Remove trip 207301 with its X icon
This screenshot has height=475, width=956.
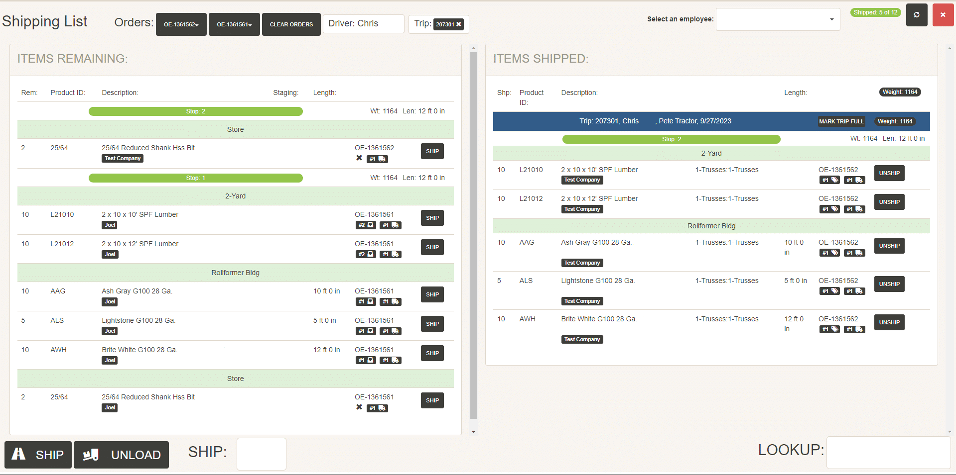click(459, 24)
